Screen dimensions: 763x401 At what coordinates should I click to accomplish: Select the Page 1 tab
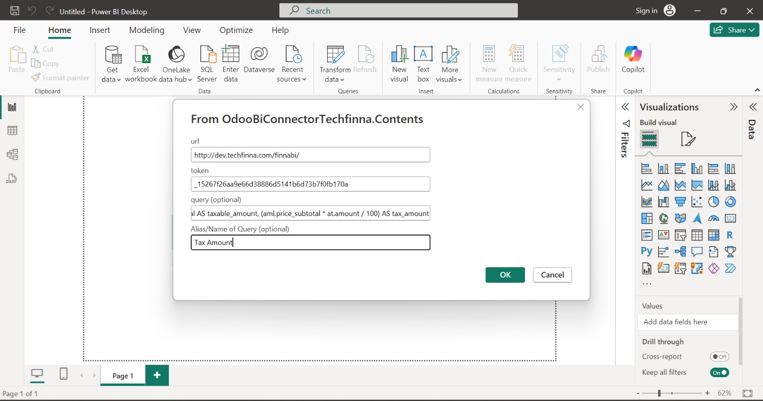pyautogui.click(x=123, y=376)
